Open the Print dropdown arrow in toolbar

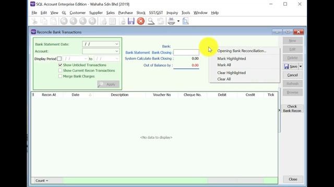[178, 21]
